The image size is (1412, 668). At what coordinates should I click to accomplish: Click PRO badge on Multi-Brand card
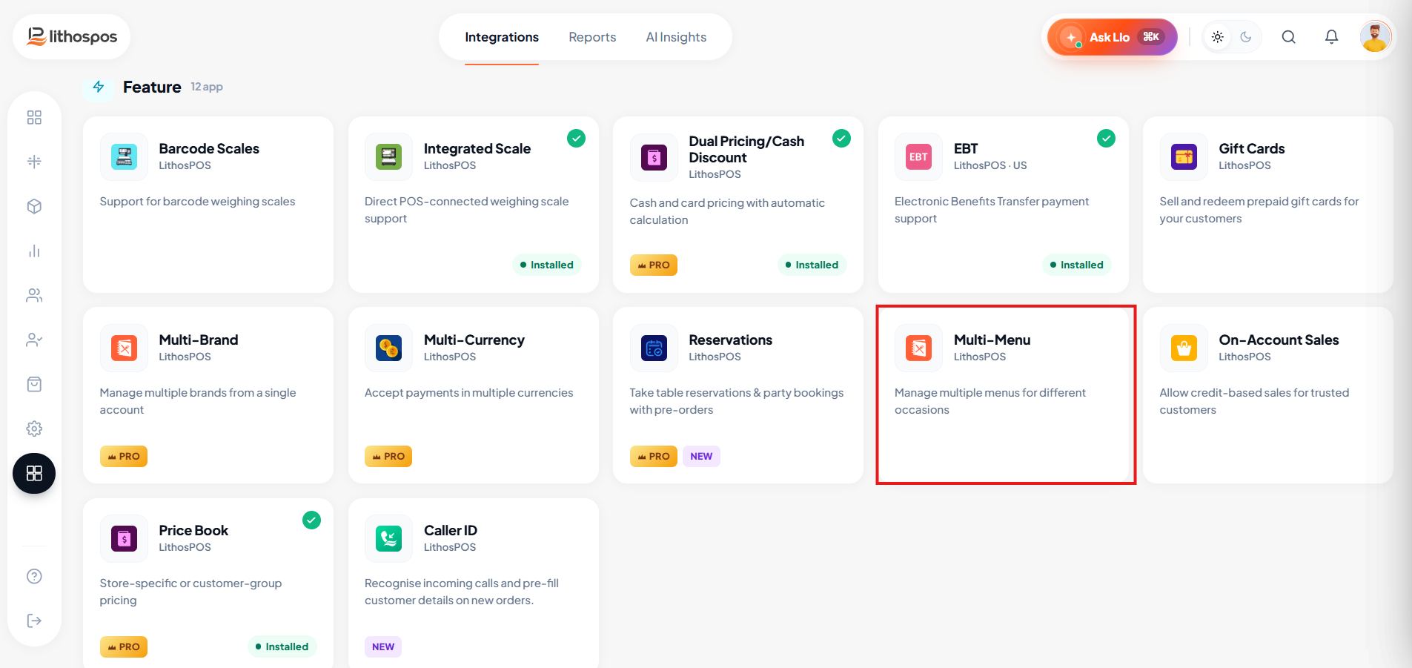click(124, 456)
